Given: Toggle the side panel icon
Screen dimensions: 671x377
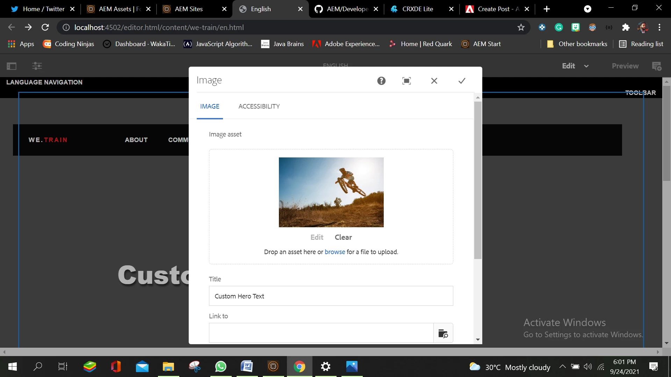Looking at the screenshot, I should [12, 66].
